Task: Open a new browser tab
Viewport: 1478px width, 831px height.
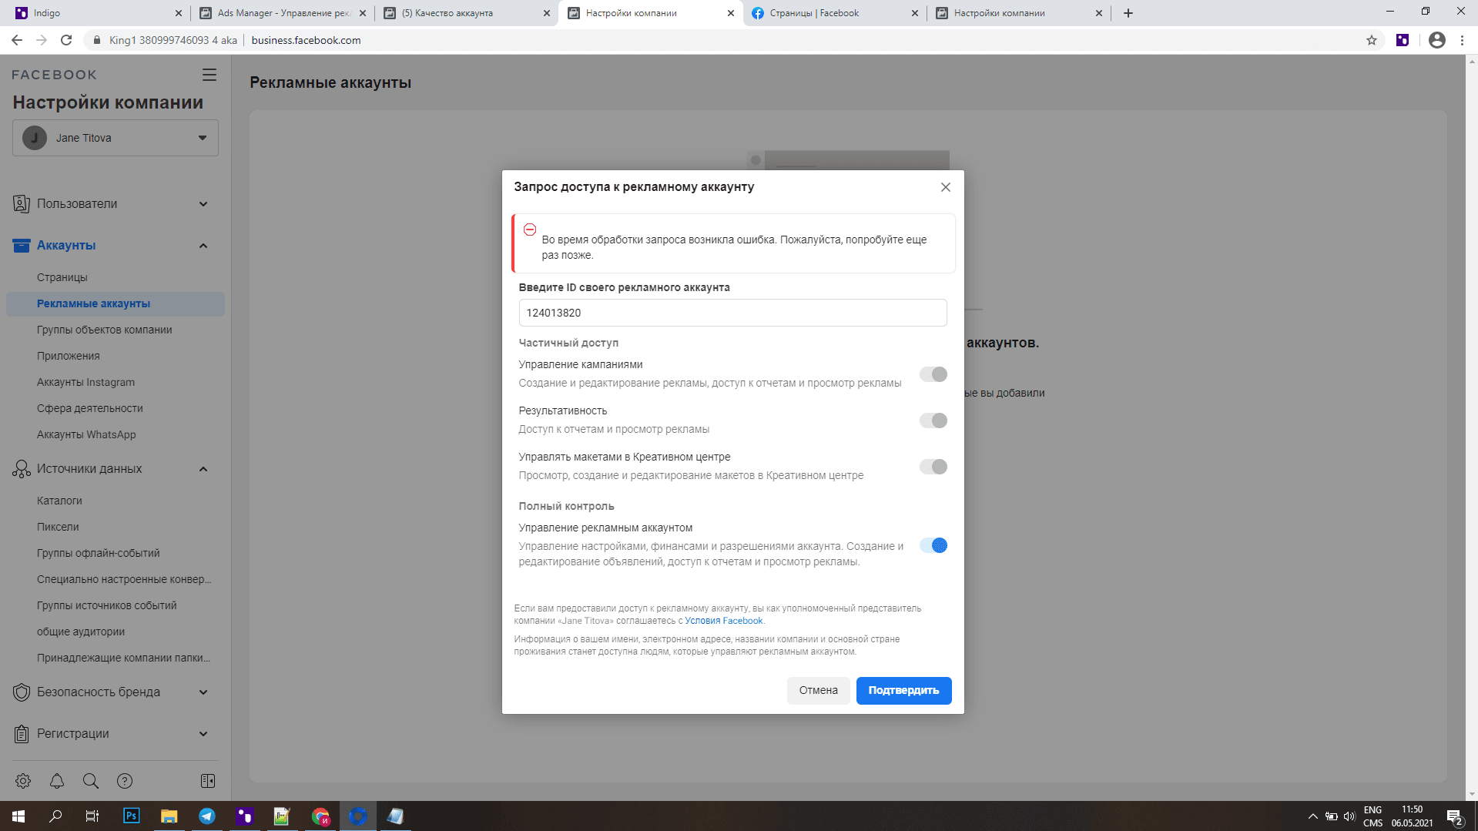Action: click(x=1128, y=13)
